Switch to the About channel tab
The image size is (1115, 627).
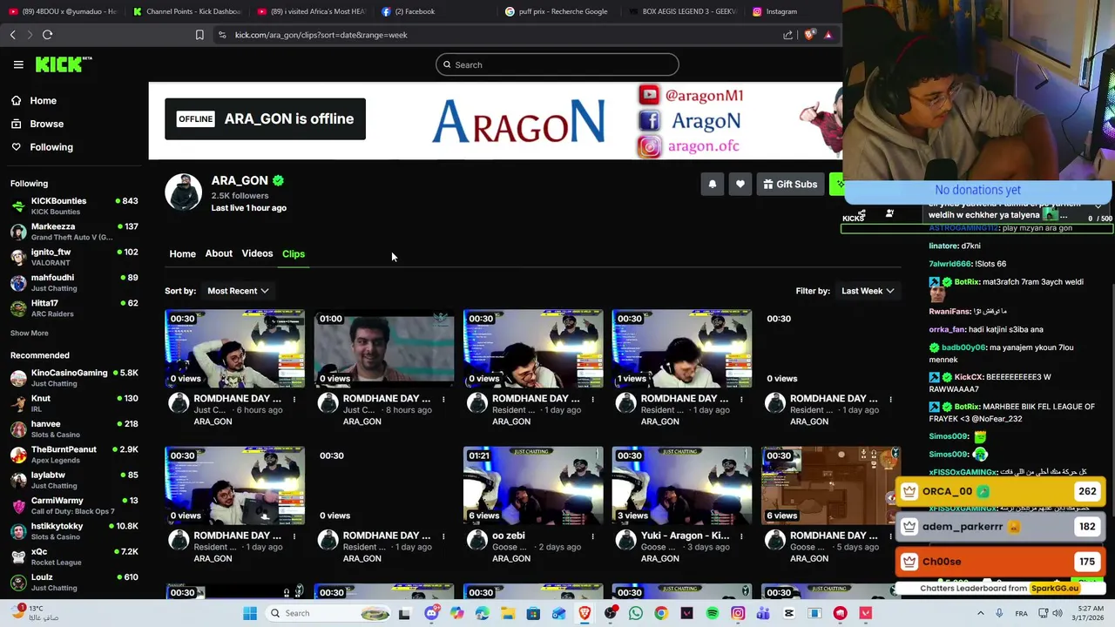[x=219, y=253]
